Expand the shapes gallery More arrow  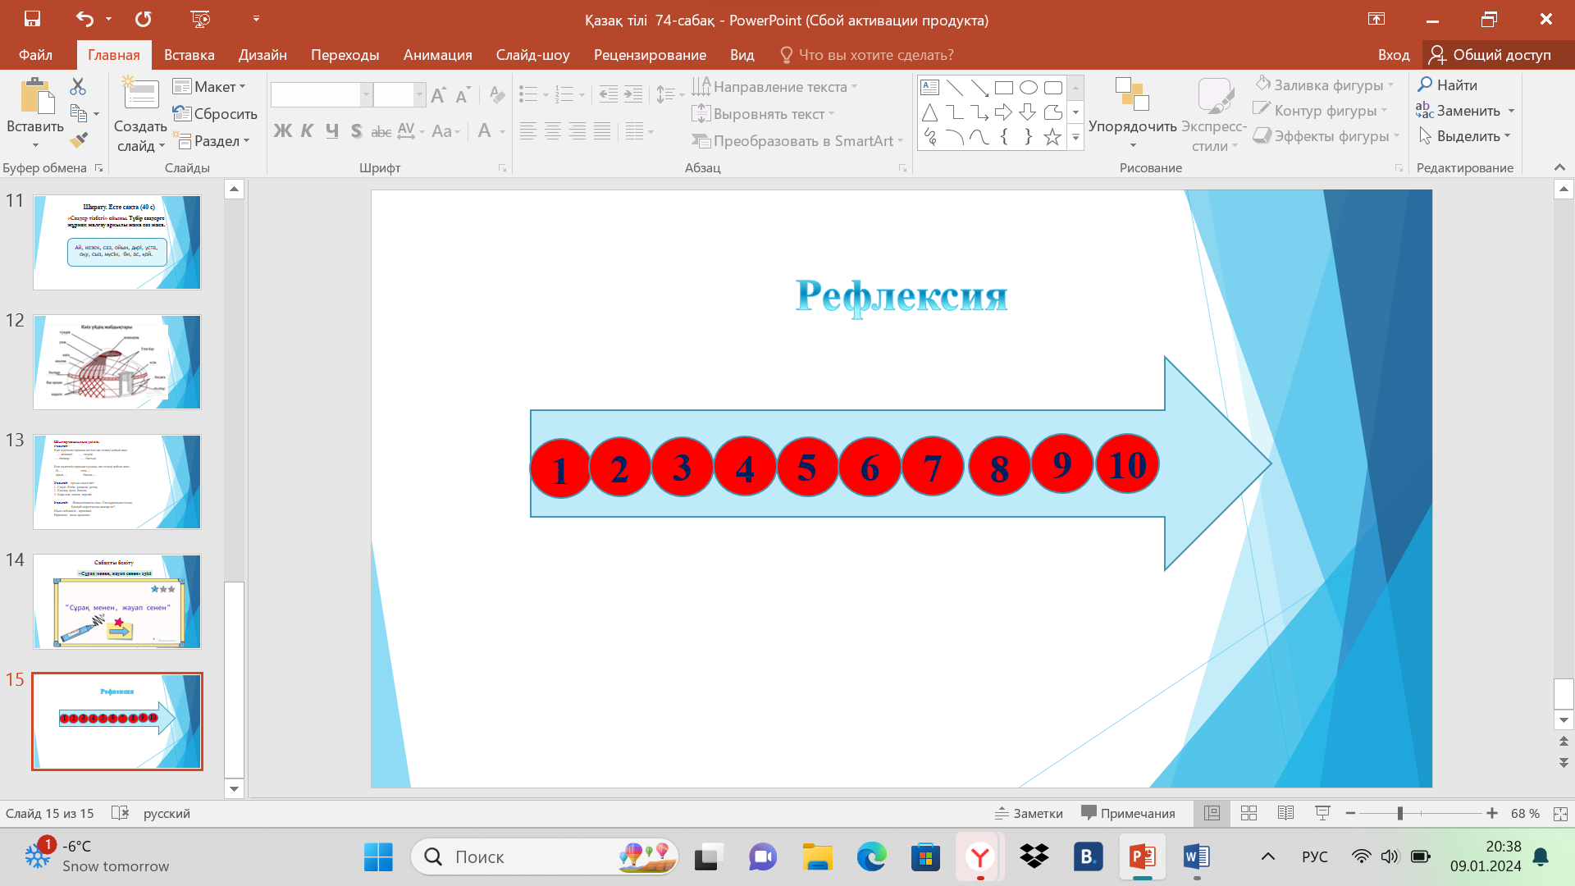(x=1075, y=138)
